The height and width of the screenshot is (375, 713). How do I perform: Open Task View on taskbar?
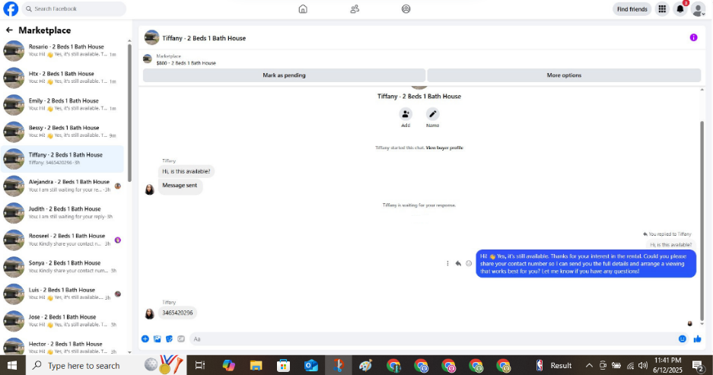click(199, 365)
